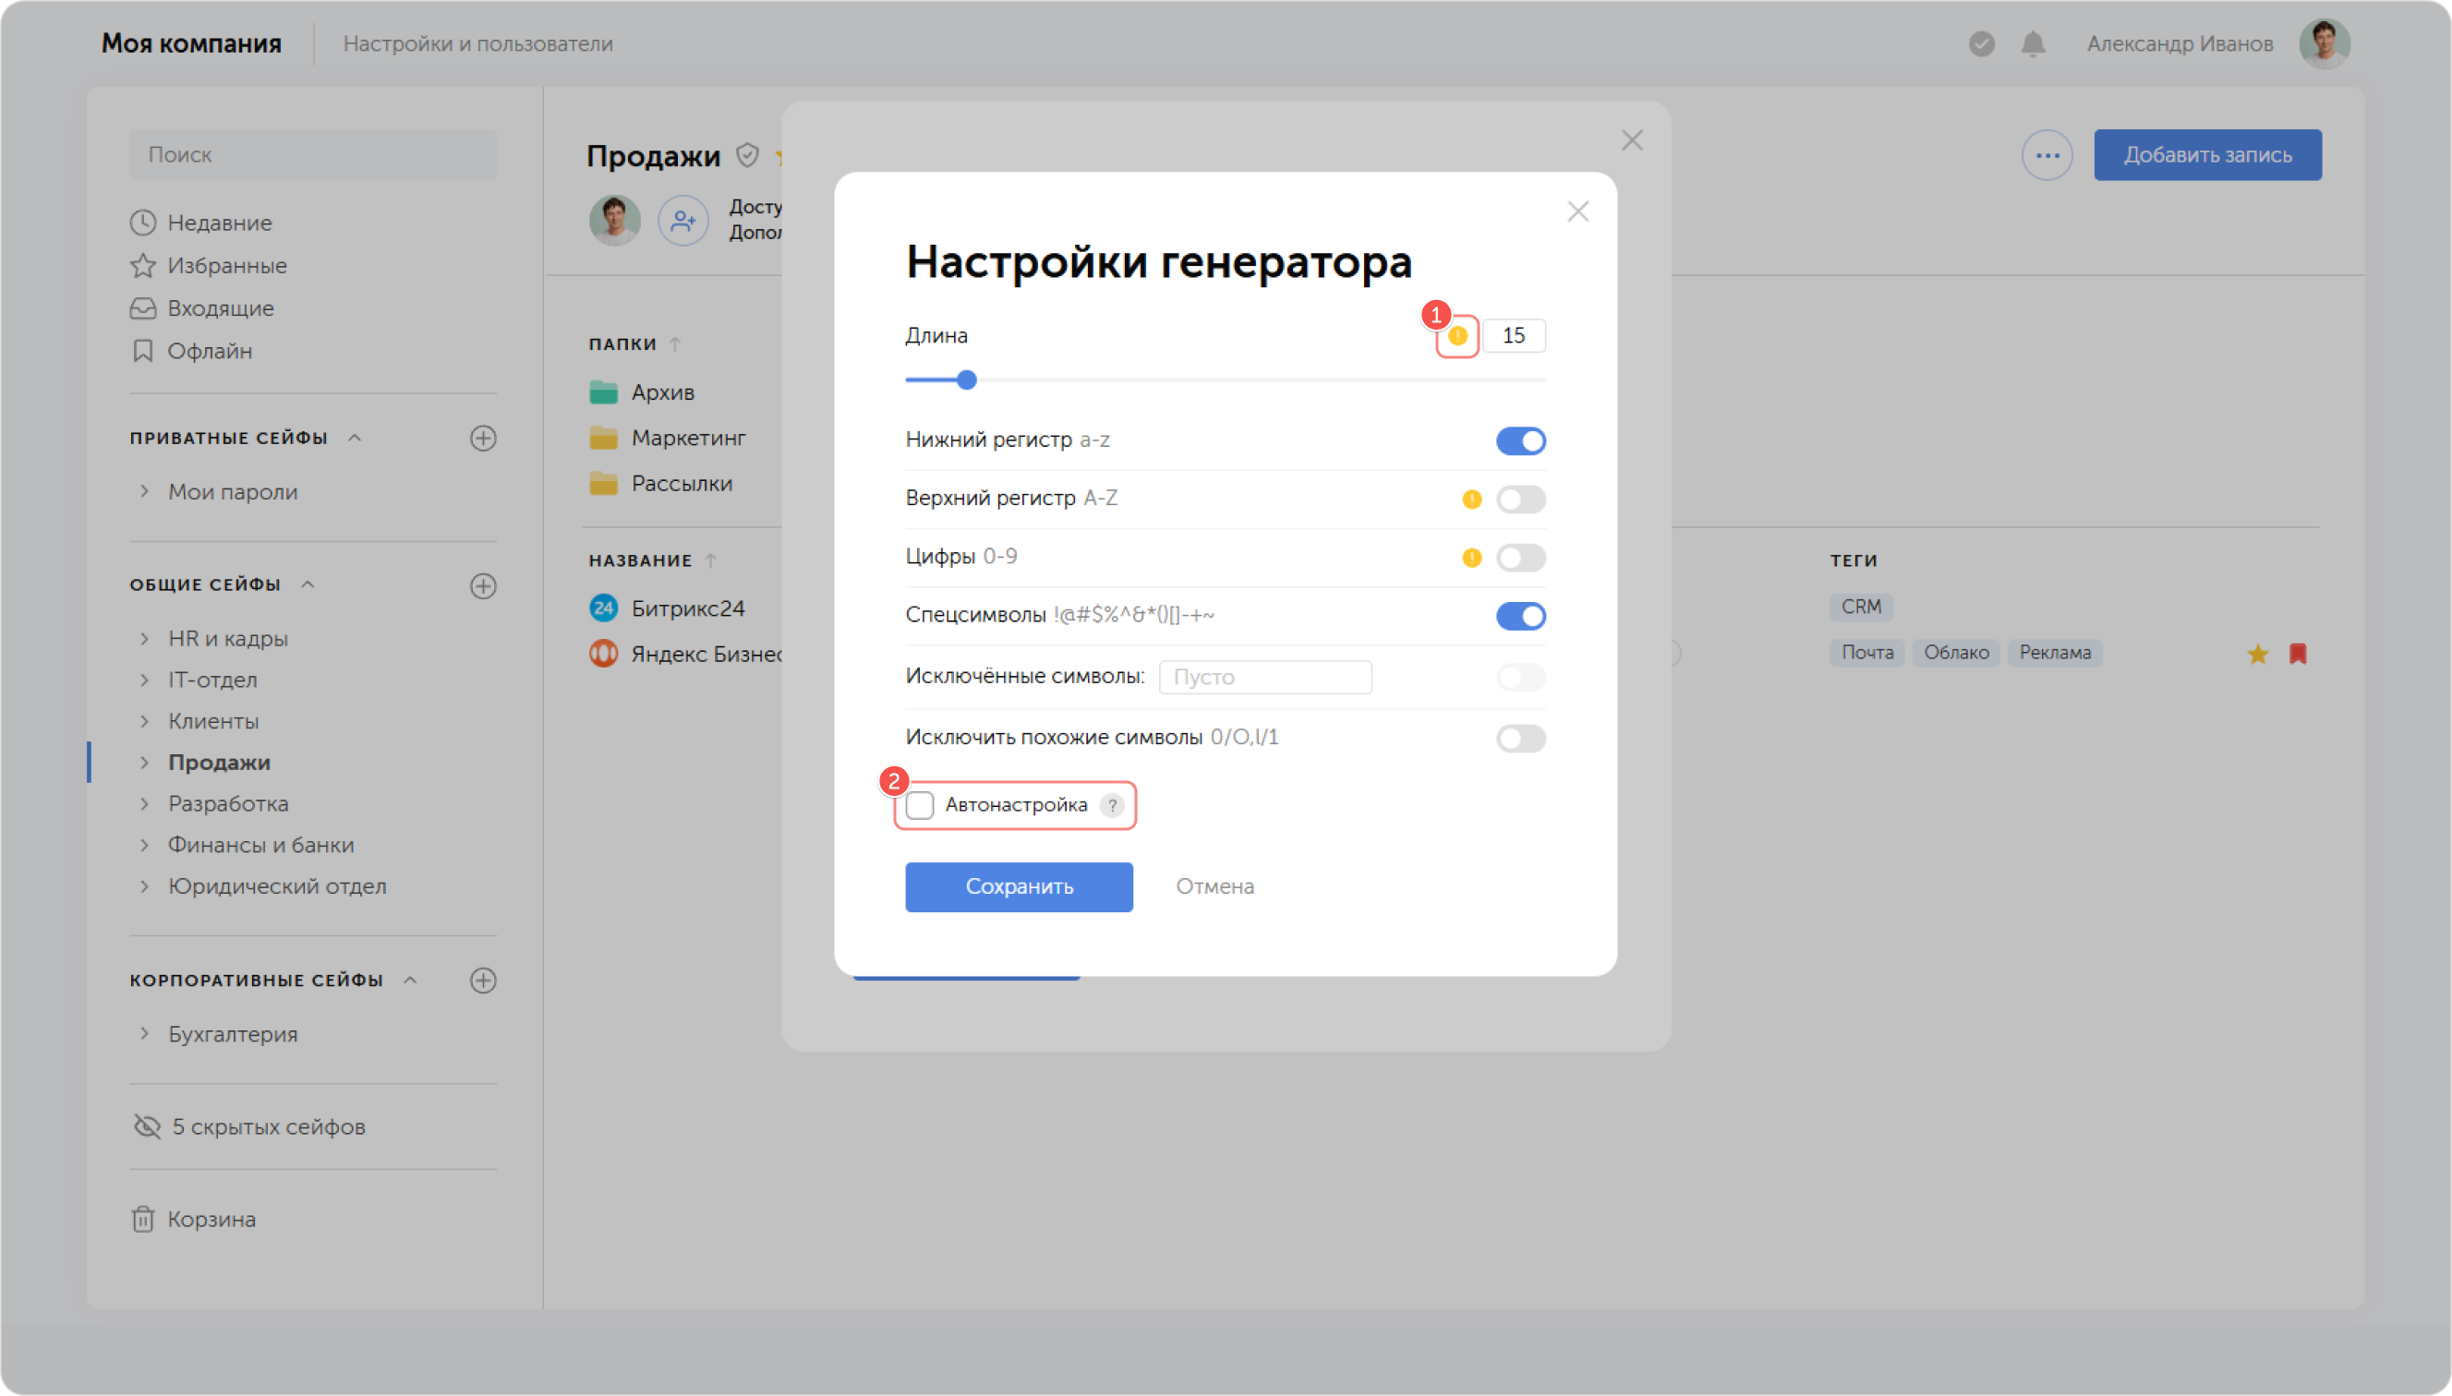Viewport: 2452px width, 1396px height.
Task: Click the notifications bell icon
Action: 2032,44
